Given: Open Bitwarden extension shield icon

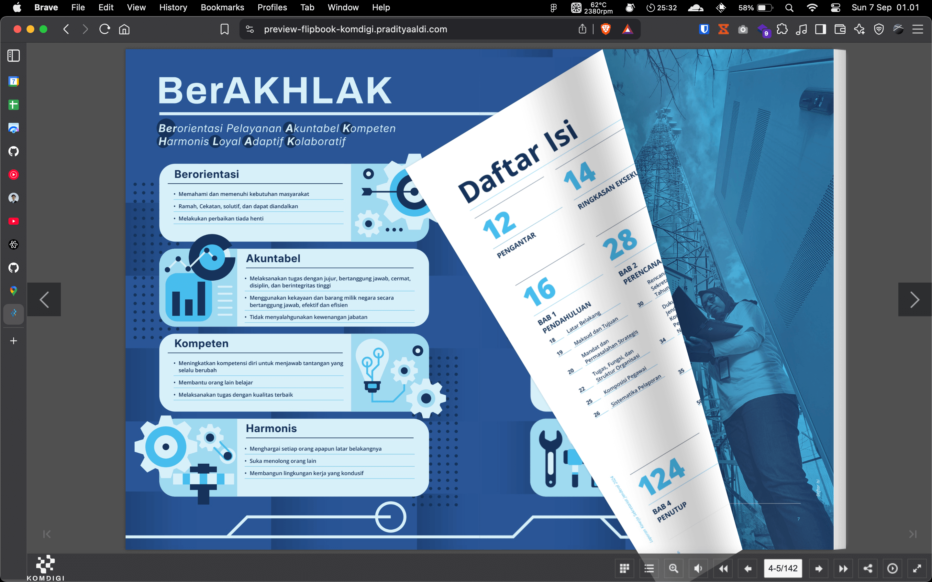Looking at the screenshot, I should [x=704, y=29].
